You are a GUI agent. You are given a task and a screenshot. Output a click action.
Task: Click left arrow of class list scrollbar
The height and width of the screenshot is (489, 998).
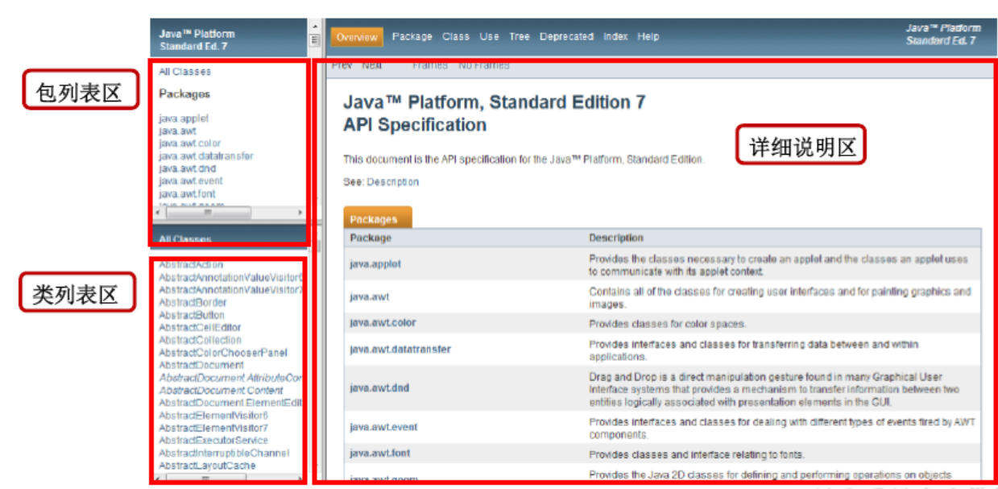tap(156, 479)
